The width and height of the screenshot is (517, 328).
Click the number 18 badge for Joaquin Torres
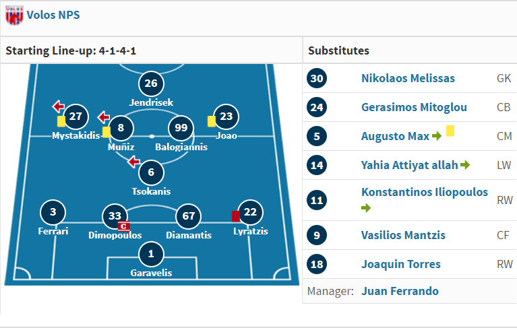point(317,264)
